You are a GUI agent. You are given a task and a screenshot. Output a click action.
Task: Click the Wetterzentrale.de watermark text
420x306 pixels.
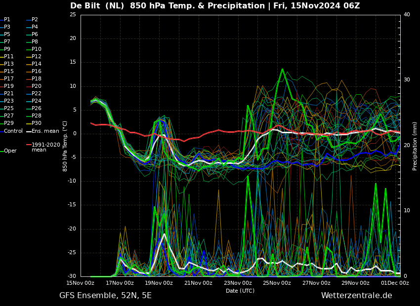coord(356,296)
